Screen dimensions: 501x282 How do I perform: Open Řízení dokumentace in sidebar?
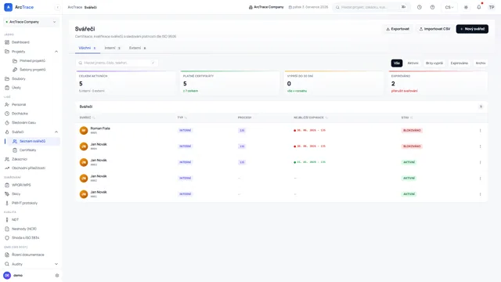28,255
